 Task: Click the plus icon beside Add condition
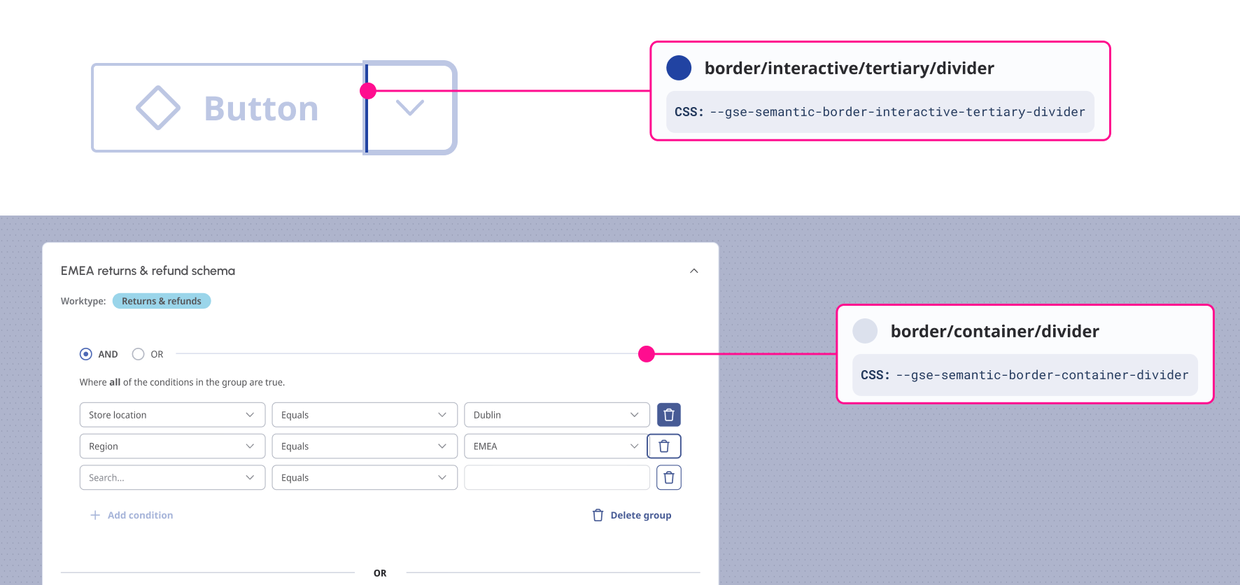click(x=95, y=515)
